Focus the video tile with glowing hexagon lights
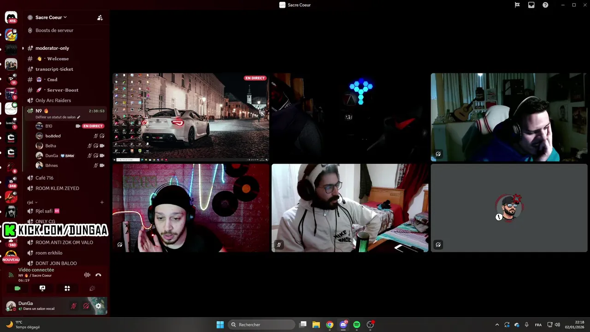 click(x=350, y=117)
